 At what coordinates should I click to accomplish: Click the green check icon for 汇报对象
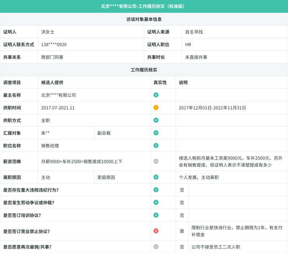click(156, 133)
